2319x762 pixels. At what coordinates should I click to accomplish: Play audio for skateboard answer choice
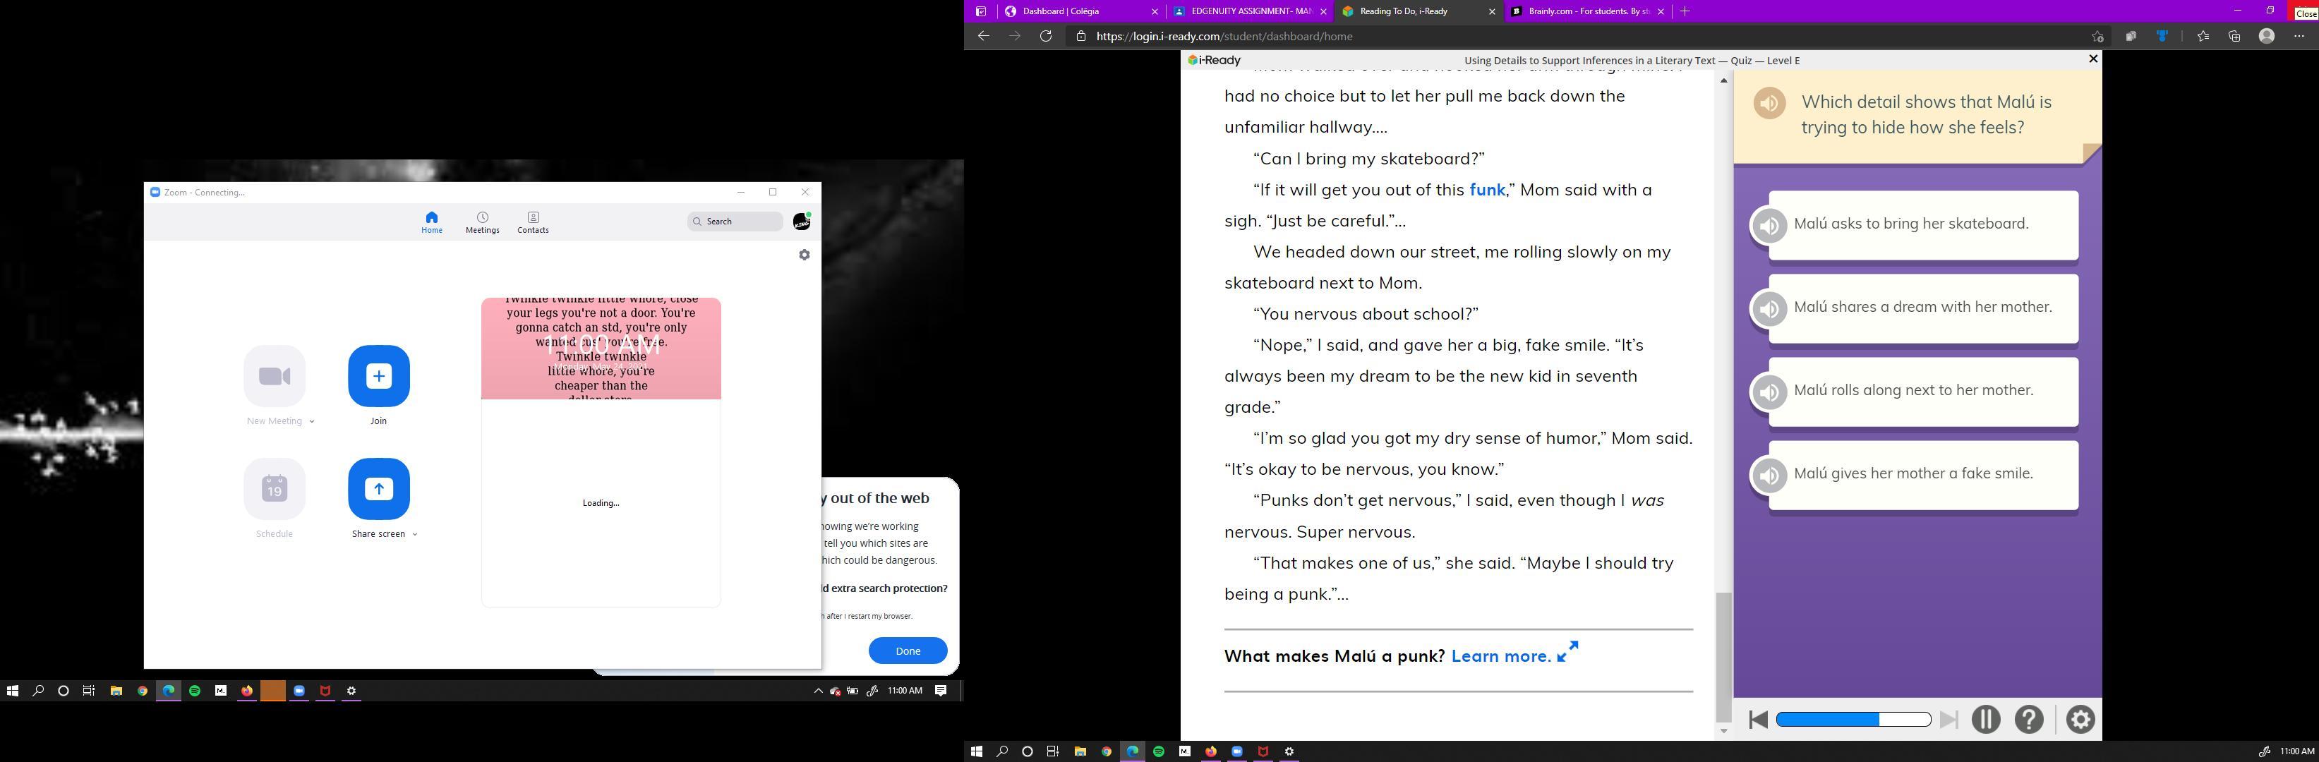(x=1769, y=225)
